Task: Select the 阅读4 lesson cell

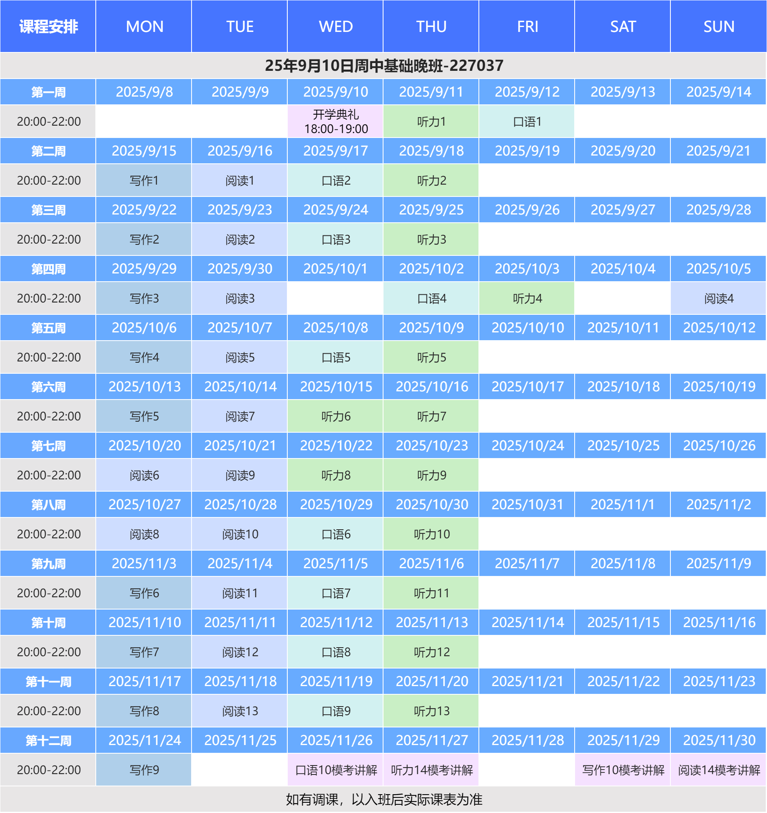Action: tap(718, 298)
